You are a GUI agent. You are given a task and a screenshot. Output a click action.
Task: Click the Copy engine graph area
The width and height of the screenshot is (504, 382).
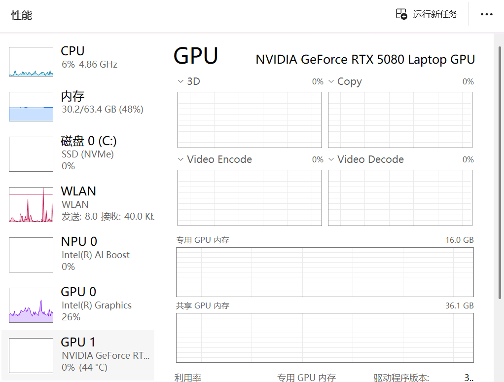[400, 120]
